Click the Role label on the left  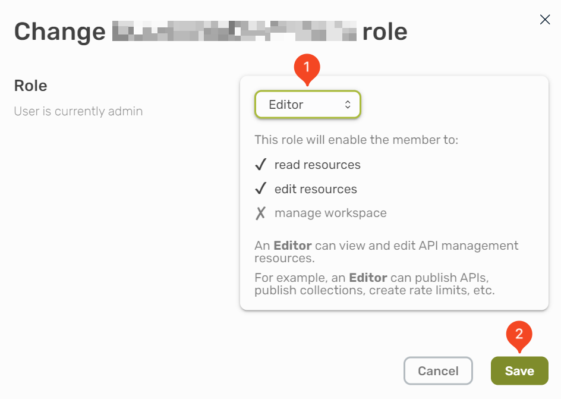pos(30,86)
